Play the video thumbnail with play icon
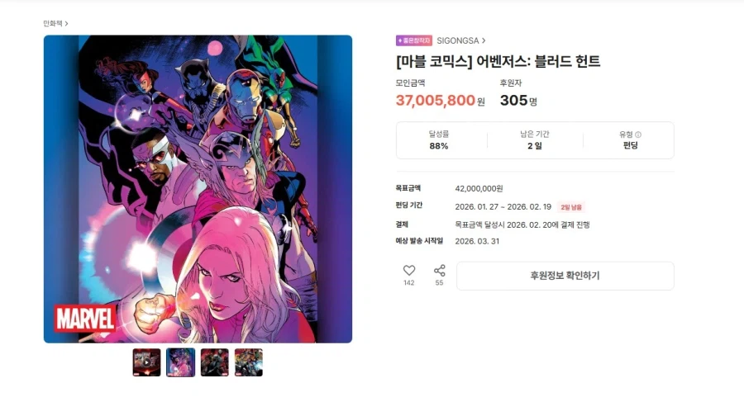Screen dimensions: 744x397 [146, 362]
